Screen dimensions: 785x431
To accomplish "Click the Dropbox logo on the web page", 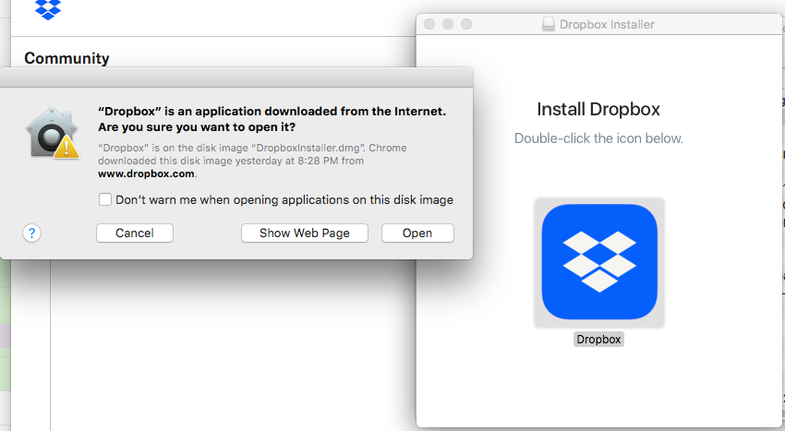I will [48, 10].
